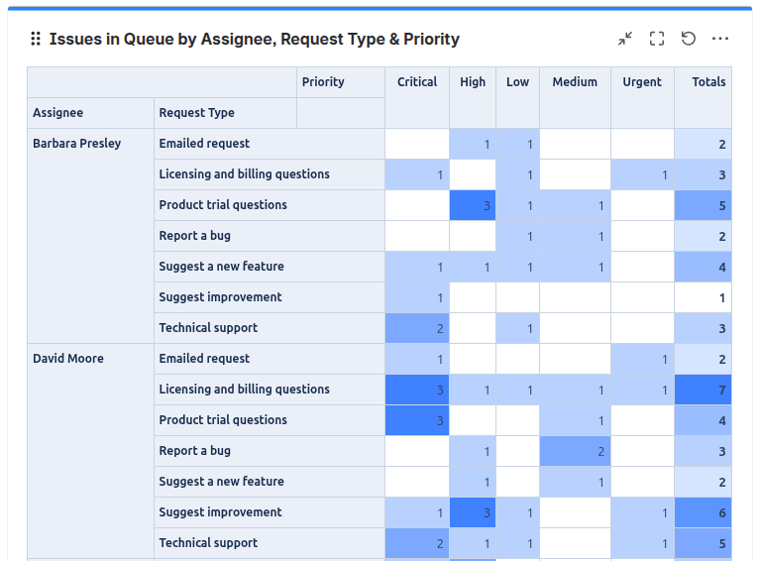Click David's Report a bug Medium count
The width and height of the screenshot is (759, 561).
pos(575,451)
